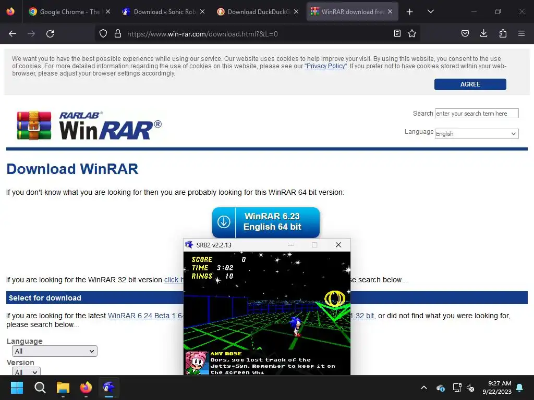Close the WinRAR download tab
Screen dimensions: 534x400
pos(390,11)
